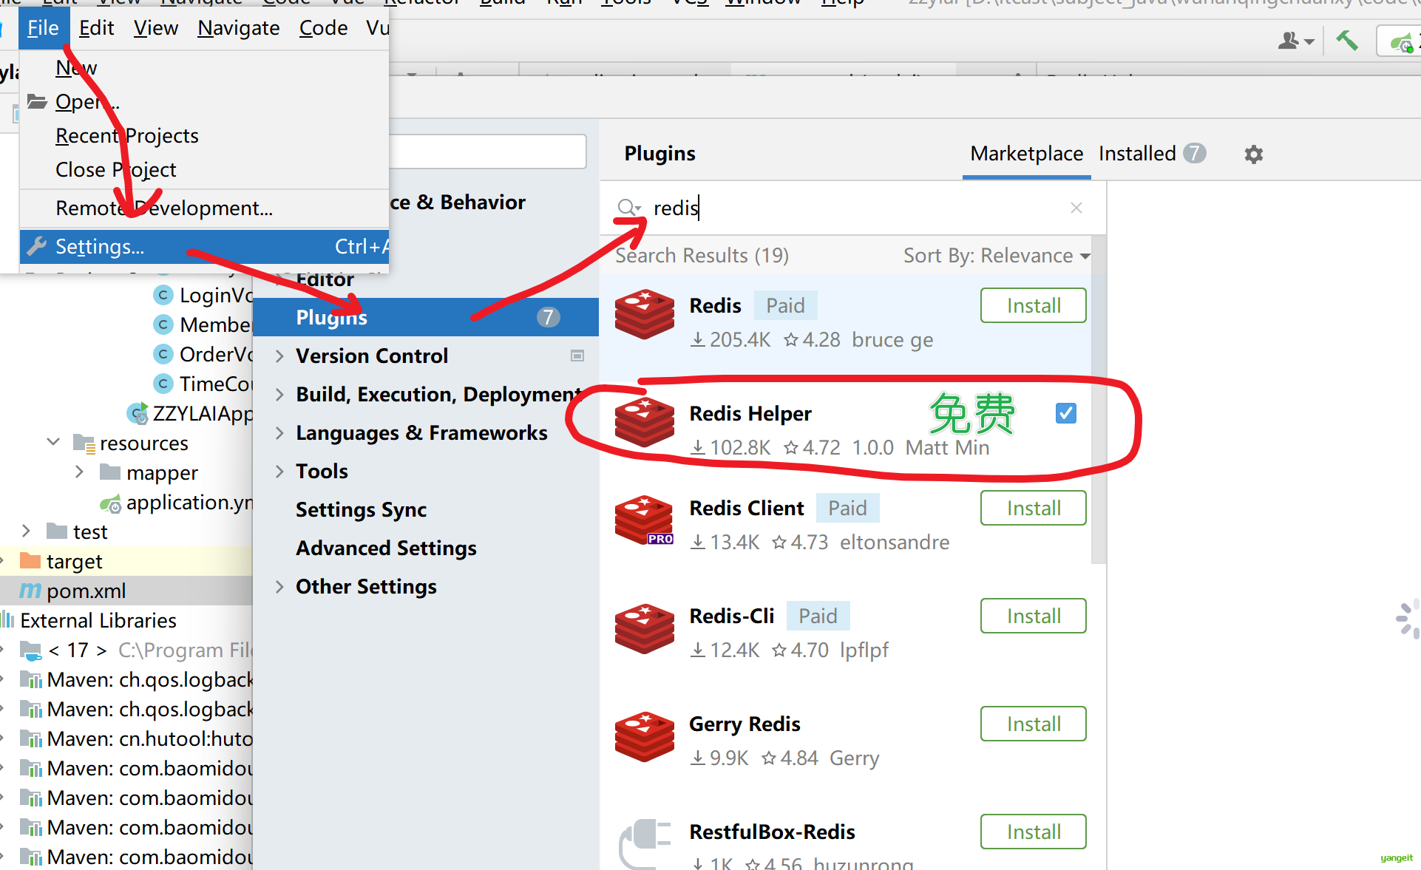
Task: Open the Sort By Relevance dropdown
Action: coord(997,255)
